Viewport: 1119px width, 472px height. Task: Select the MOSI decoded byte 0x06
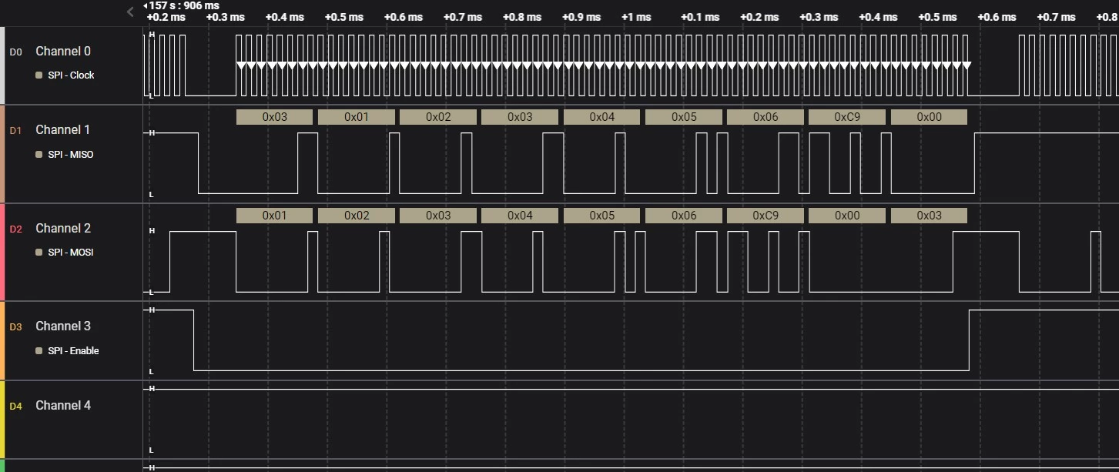tap(683, 216)
